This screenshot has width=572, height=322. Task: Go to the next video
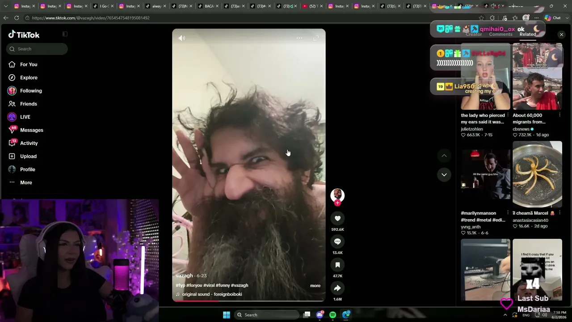pyautogui.click(x=444, y=175)
